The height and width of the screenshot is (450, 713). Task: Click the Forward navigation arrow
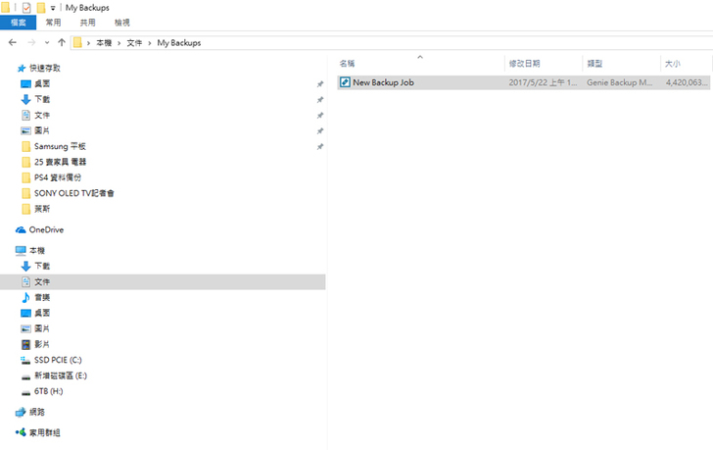pyautogui.click(x=31, y=42)
